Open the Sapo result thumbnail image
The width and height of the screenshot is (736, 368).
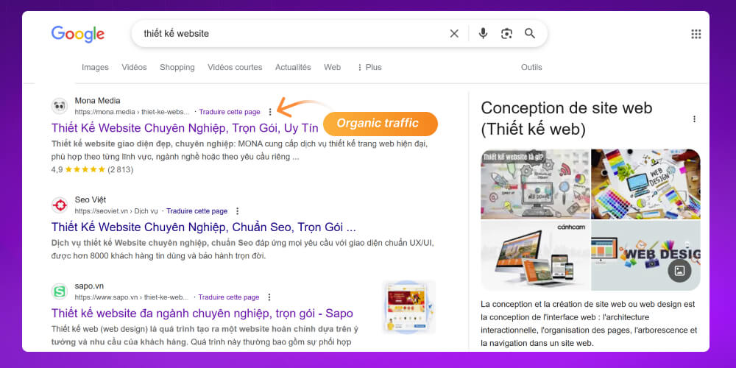pyautogui.click(x=408, y=307)
